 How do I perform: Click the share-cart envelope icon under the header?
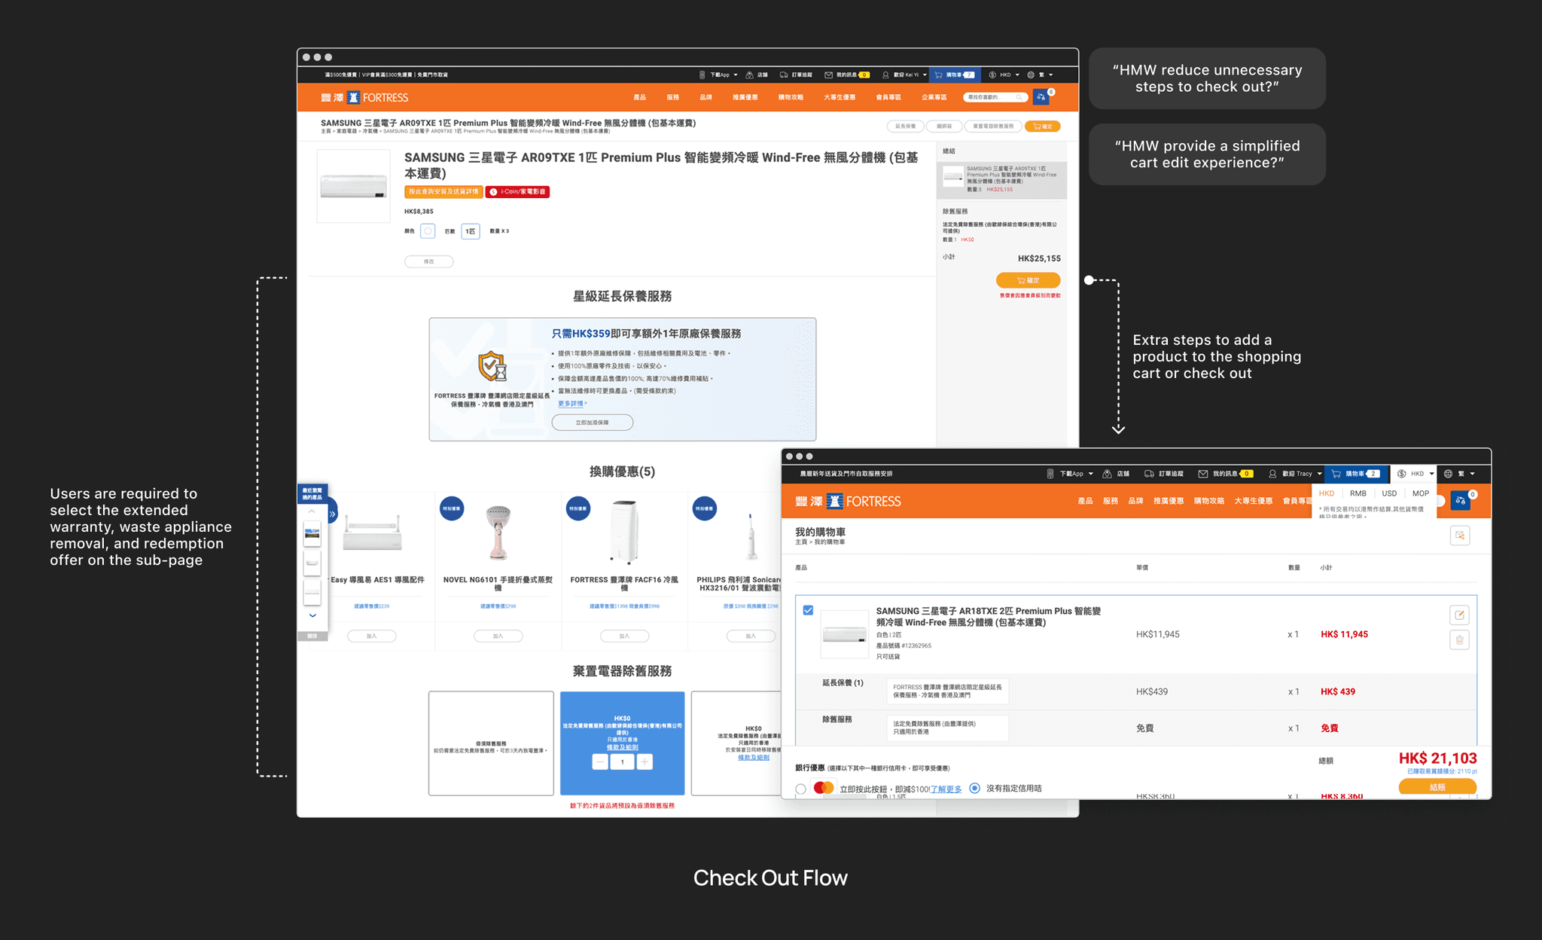click(1459, 536)
